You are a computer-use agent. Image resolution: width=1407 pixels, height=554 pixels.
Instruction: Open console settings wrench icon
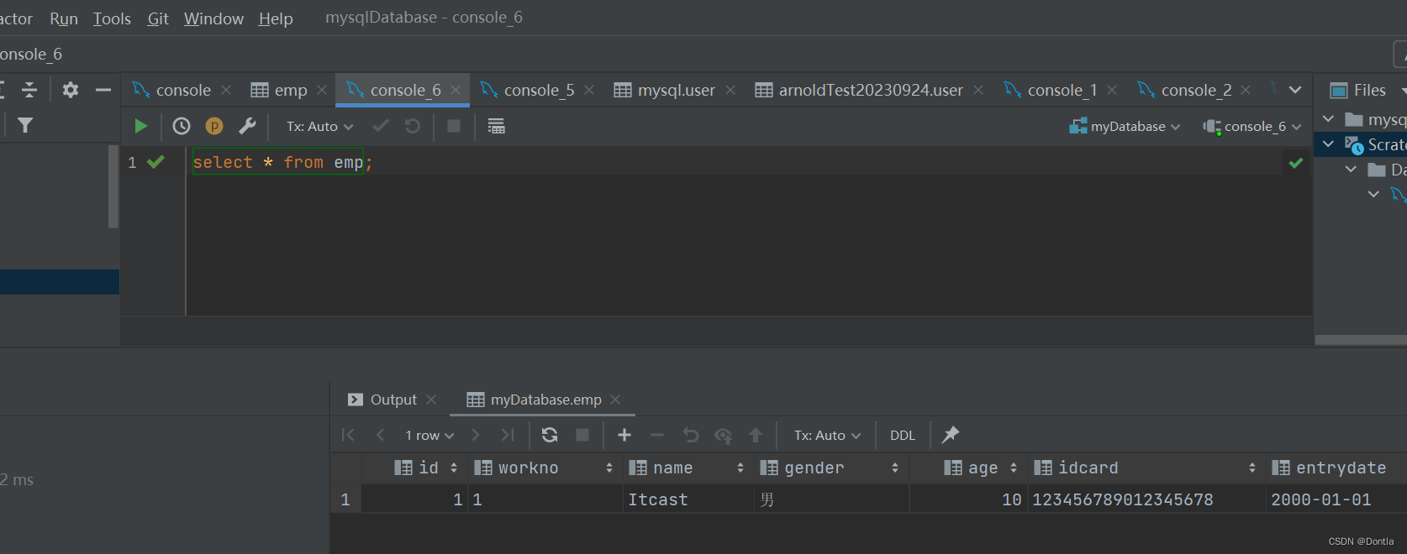click(x=247, y=126)
